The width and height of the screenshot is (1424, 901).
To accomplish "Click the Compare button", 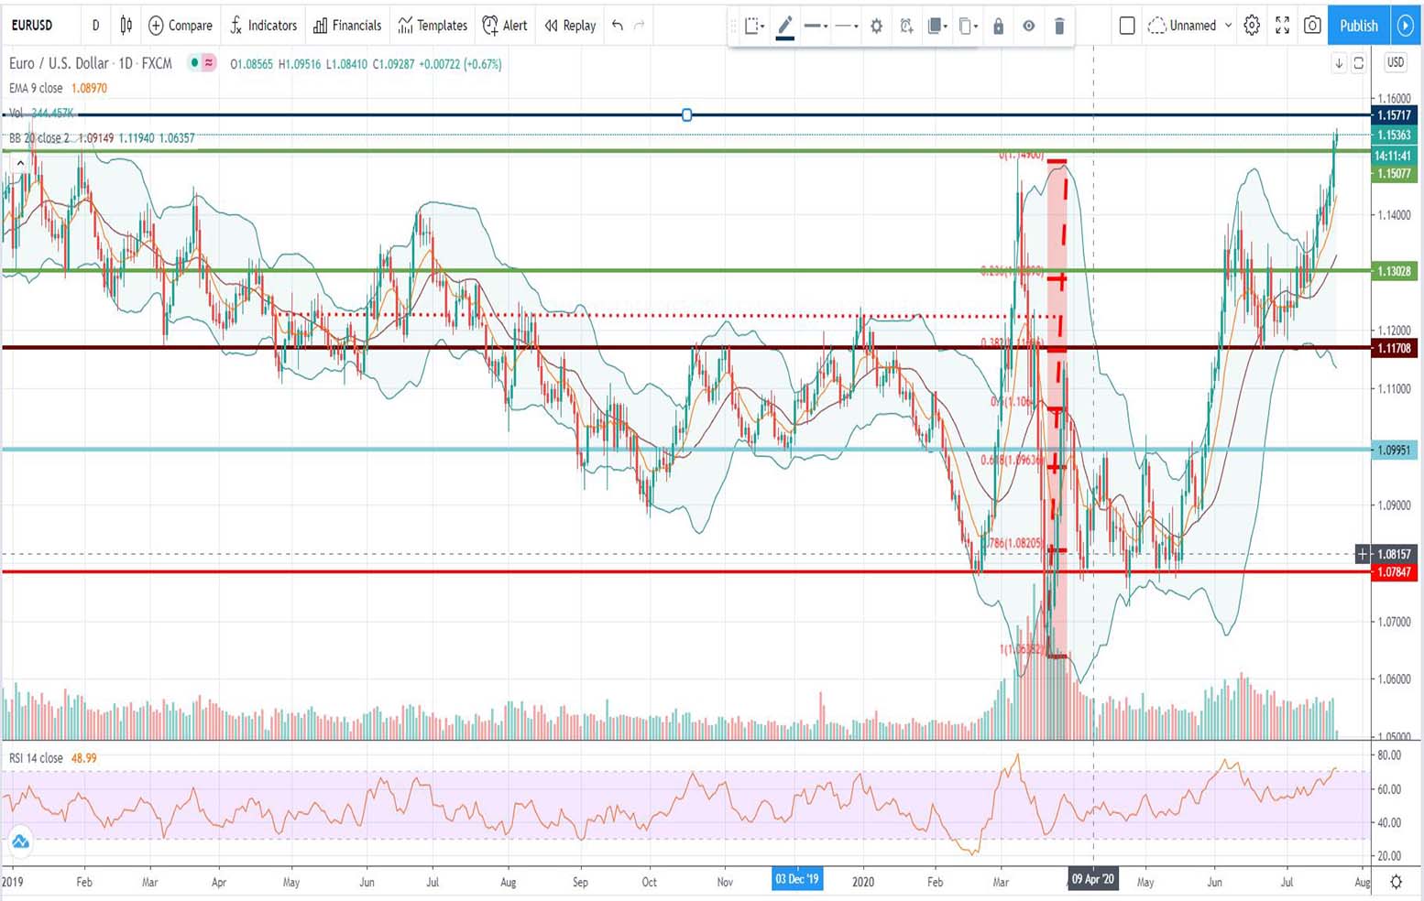I will click(181, 26).
